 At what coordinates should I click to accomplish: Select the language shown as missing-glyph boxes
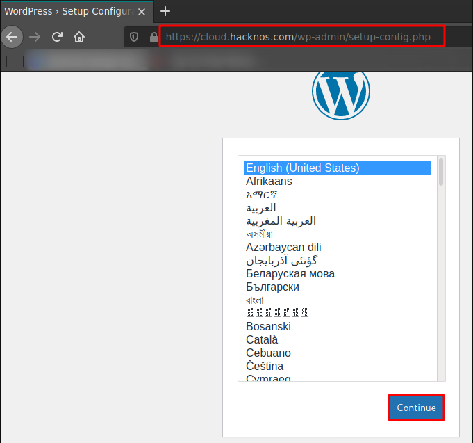338,312
